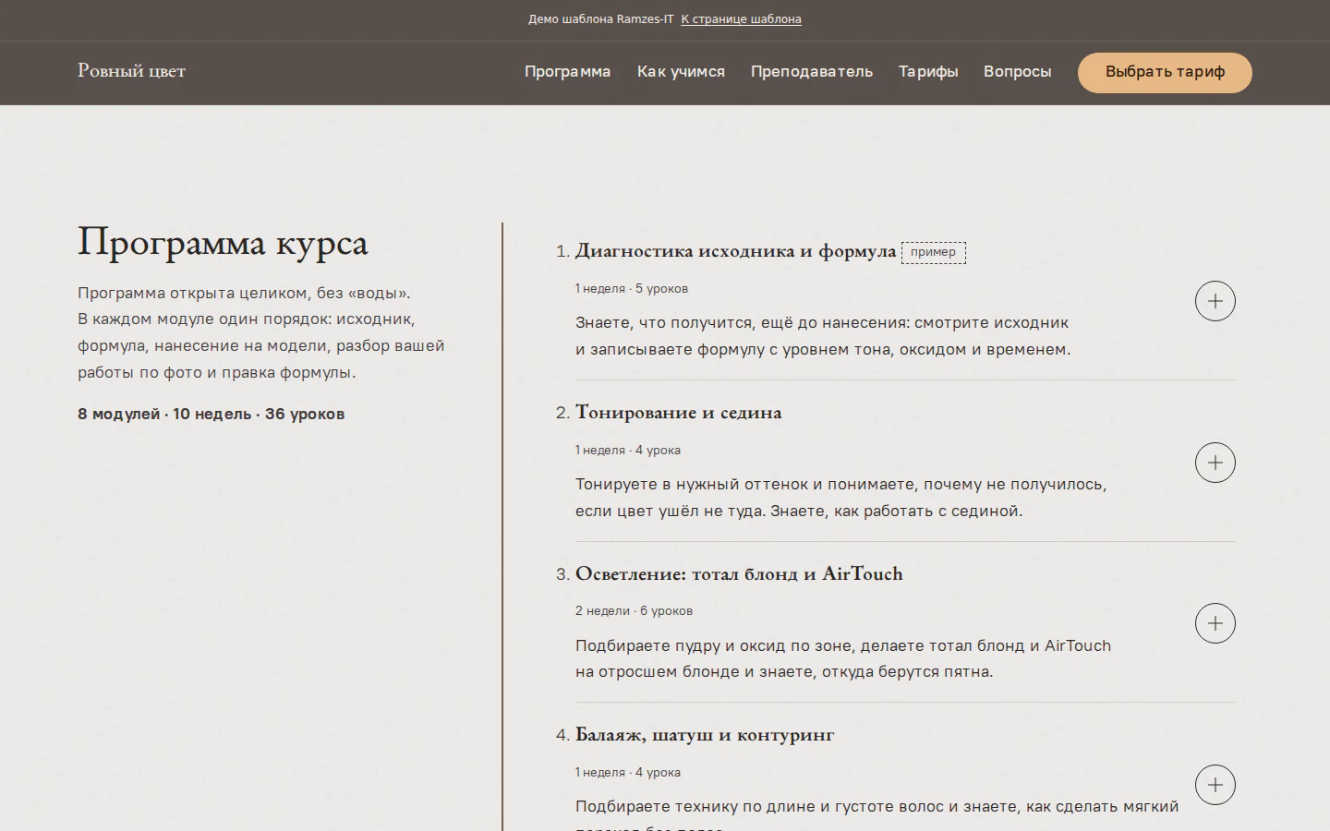
Task: Expand module 4 'Балаяж, шатуш и контуринг' plus icon
Action: [x=1215, y=785]
